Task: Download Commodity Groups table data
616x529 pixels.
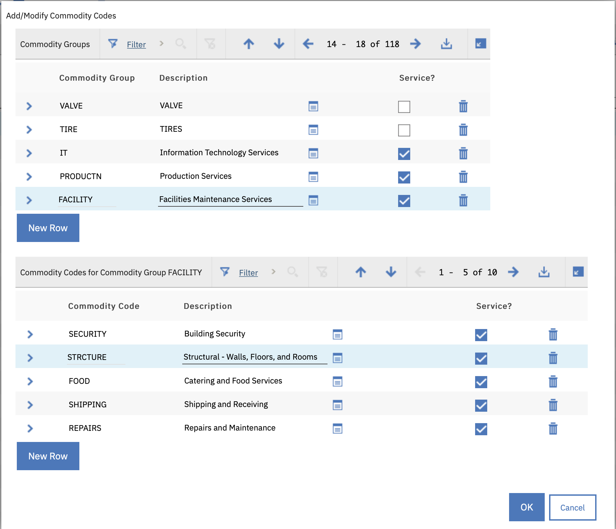Action: 446,44
